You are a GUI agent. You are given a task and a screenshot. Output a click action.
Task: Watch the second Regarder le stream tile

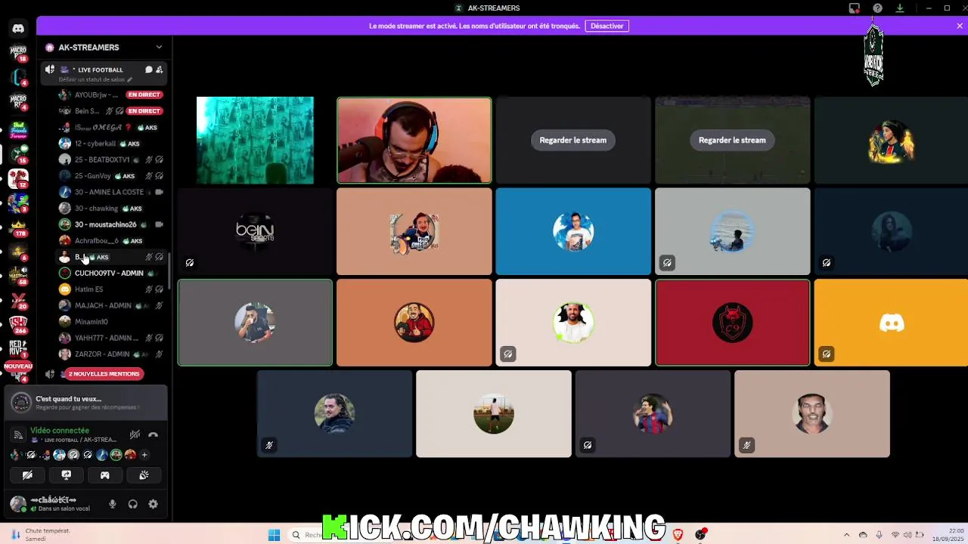click(732, 140)
